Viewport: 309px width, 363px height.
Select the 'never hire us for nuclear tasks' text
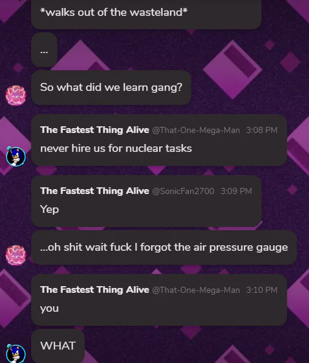coord(116,148)
